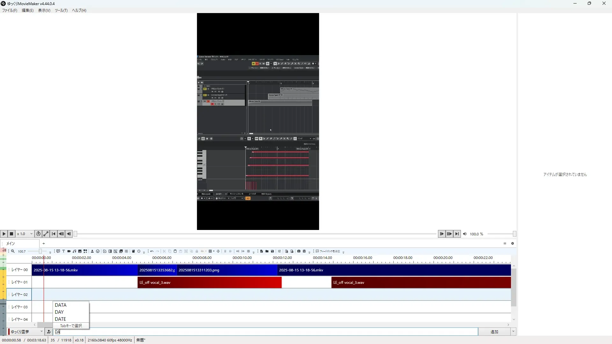Click the save project disk icon
The image size is (612, 344).
tap(272, 251)
